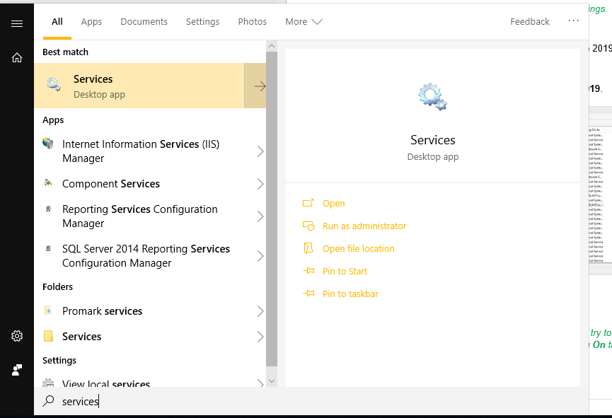Image resolution: width=612 pixels, height=418 pixels.
Task: Click the three-dot options icon
Action: pos(573,21)
